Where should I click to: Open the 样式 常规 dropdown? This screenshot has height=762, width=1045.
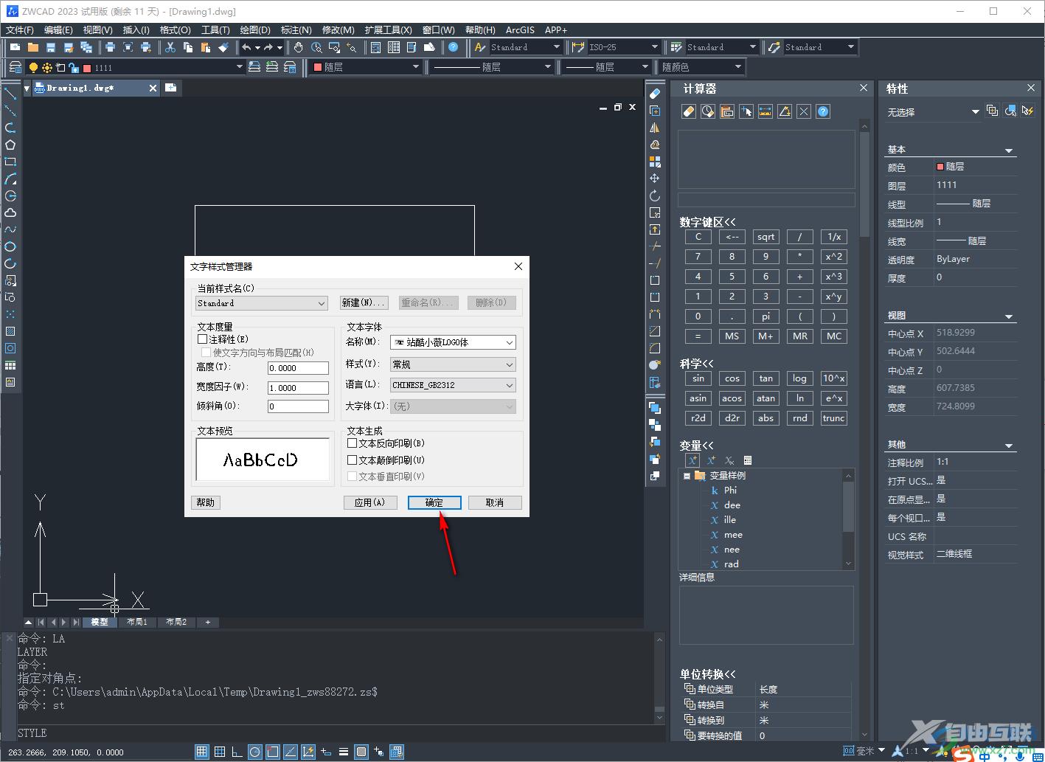453,364
